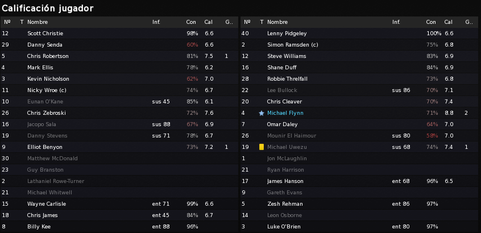Click the yellow card icon beside Michael Uwezu
Image resolution: width=481 pixels, height=233 pixels.
click(262, 147)
